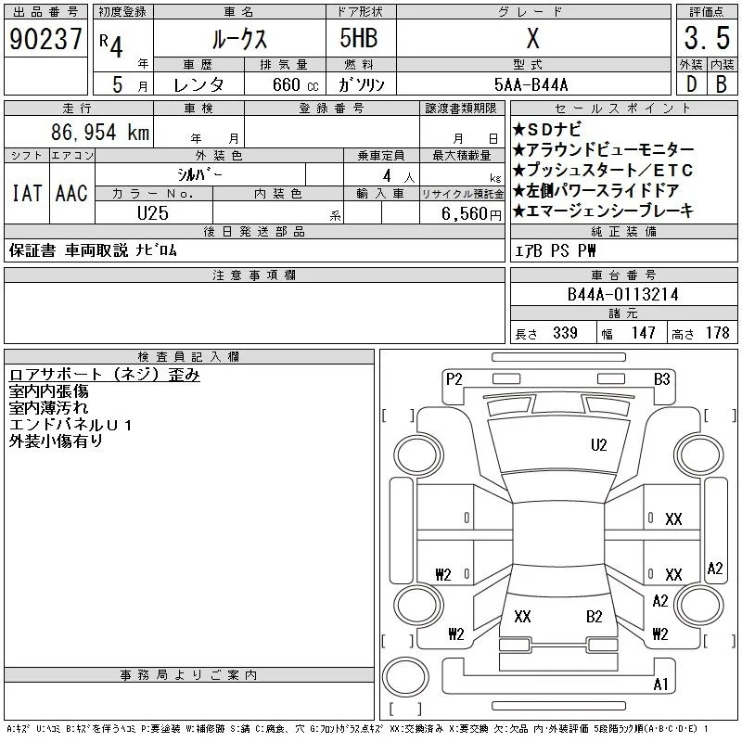This screenshot has height=742, width=742.
Task: Click inspector note 'エンドパネルU1'
Action: click(x=70, y=425)
